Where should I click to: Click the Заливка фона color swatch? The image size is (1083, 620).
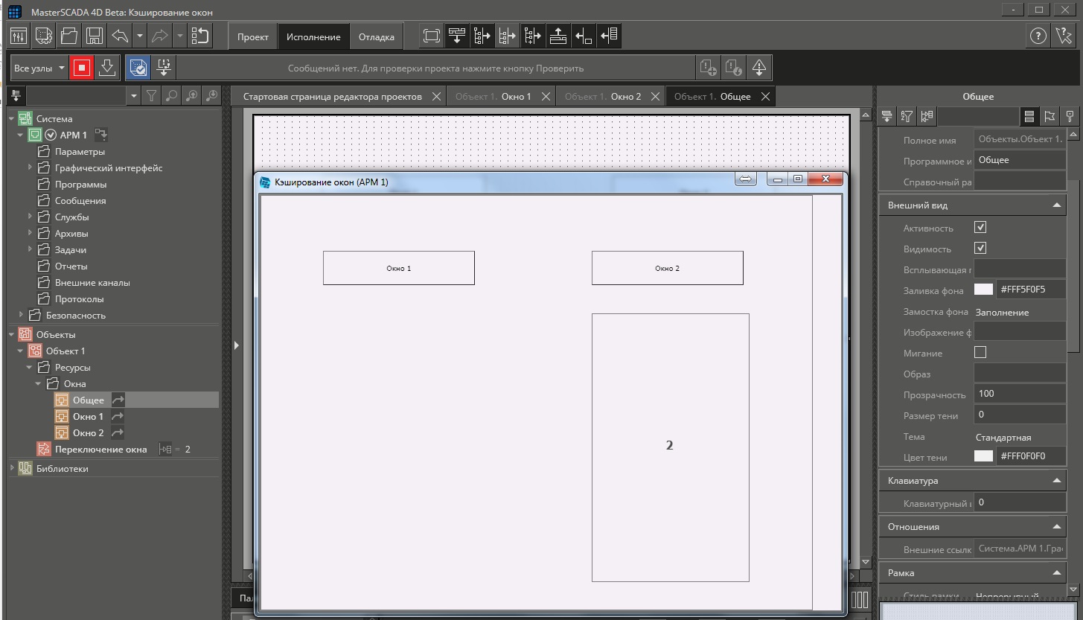point(983,290)
